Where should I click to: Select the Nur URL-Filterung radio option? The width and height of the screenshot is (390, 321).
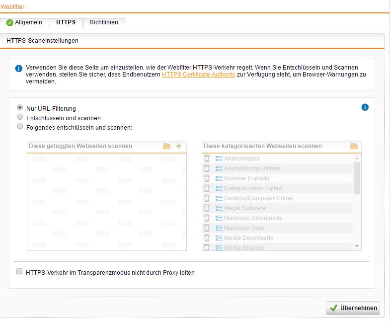20,108
